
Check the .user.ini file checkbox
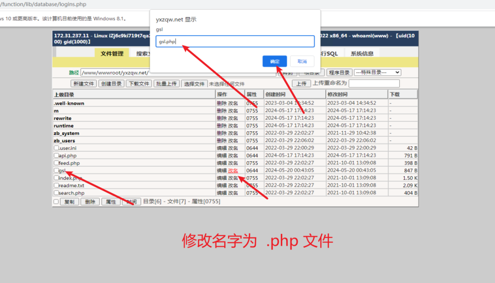pos(57,148)
